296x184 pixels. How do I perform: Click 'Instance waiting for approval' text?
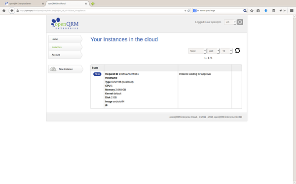[x=195, y=74]
